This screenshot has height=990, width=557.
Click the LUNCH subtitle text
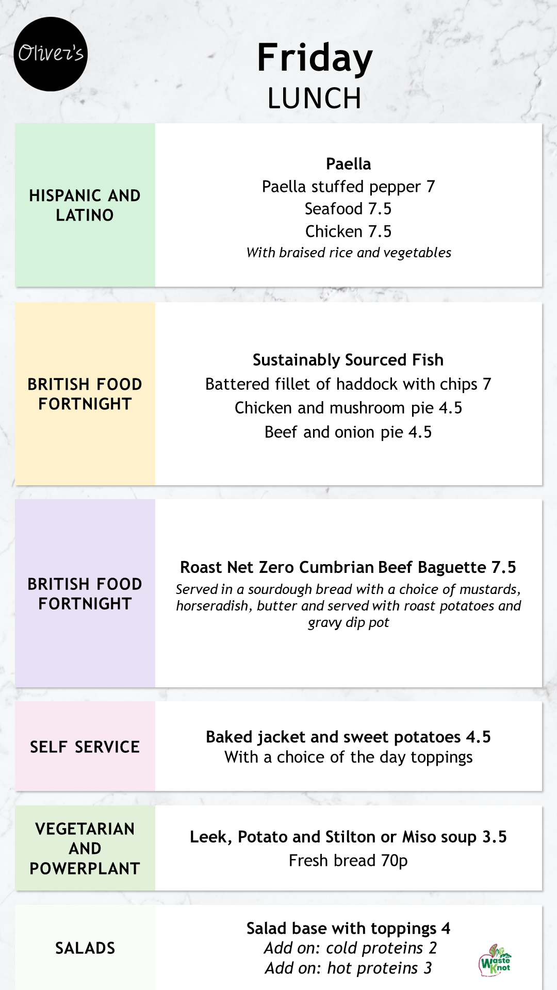click(x=315, y=98)
